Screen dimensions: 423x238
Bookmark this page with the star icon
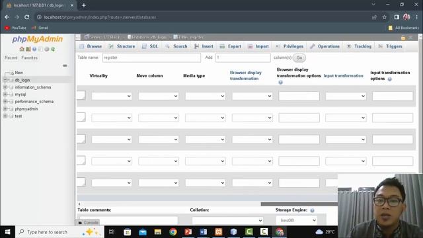click(x=384, y=17)
